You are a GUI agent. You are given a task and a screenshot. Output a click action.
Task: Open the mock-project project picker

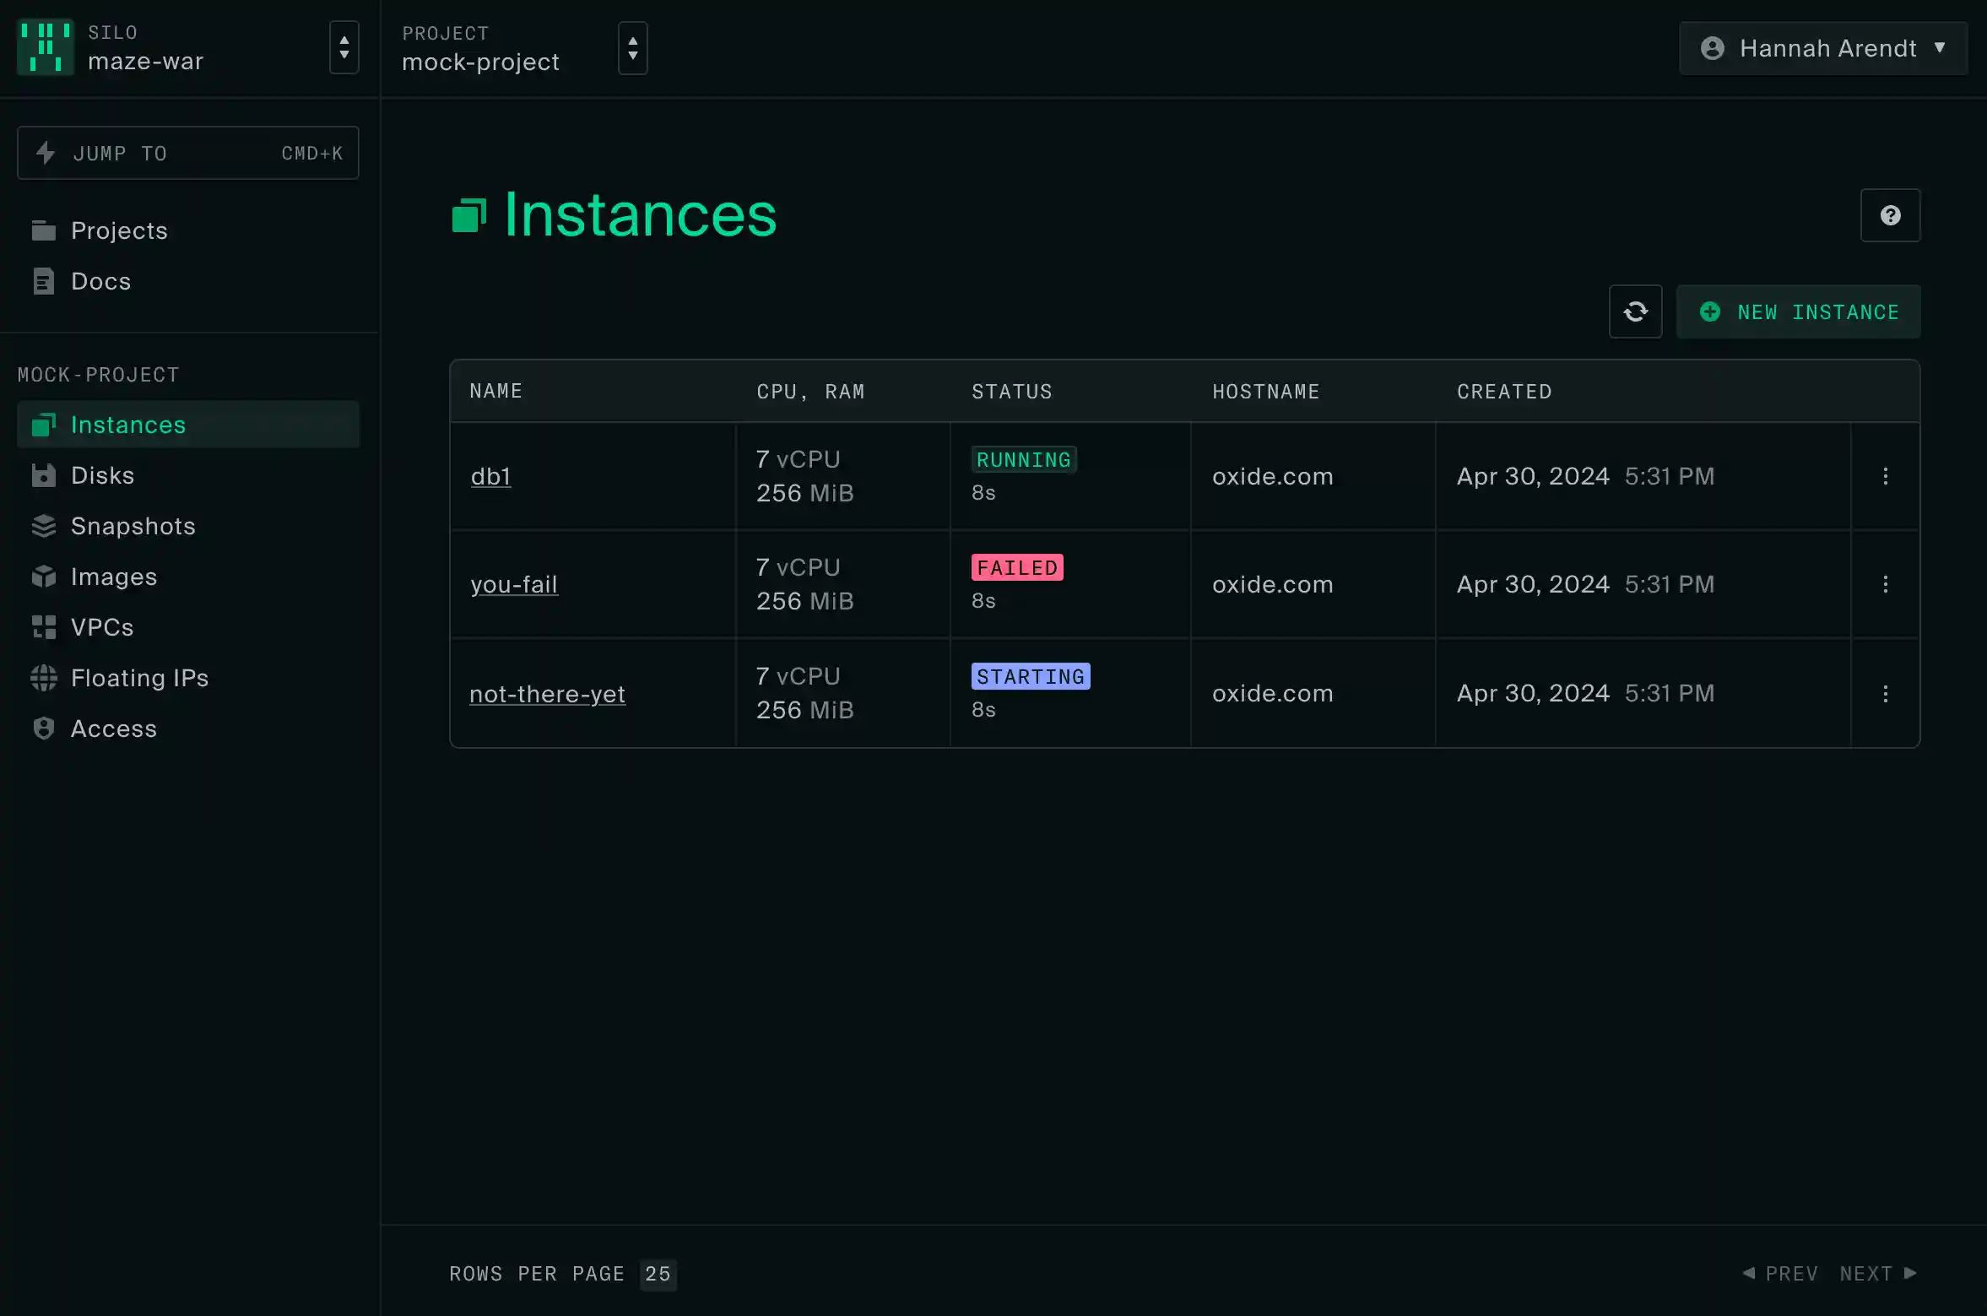(631, 48)
